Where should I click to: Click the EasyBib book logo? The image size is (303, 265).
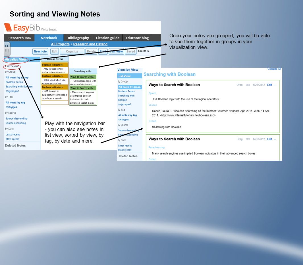coord(8,28)
